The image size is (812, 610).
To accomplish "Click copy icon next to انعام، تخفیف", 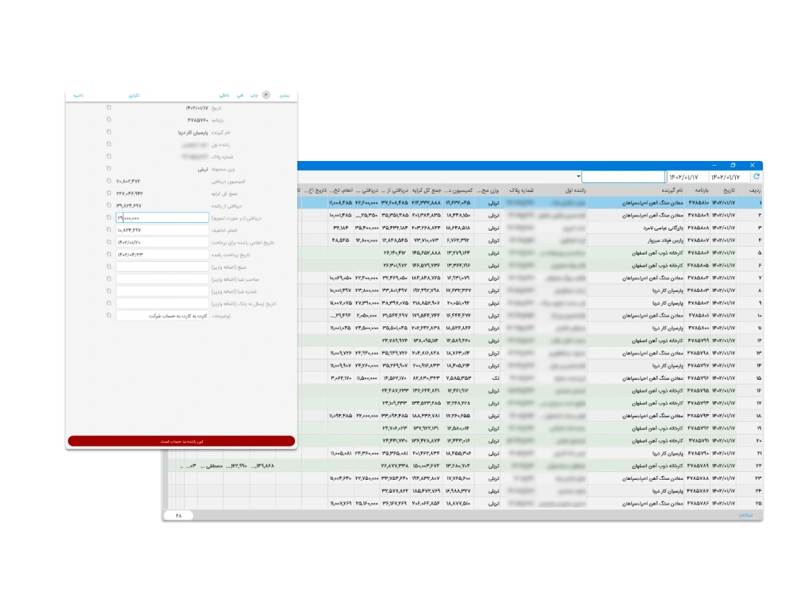I will pyautogui.click(x=109, y=230).
